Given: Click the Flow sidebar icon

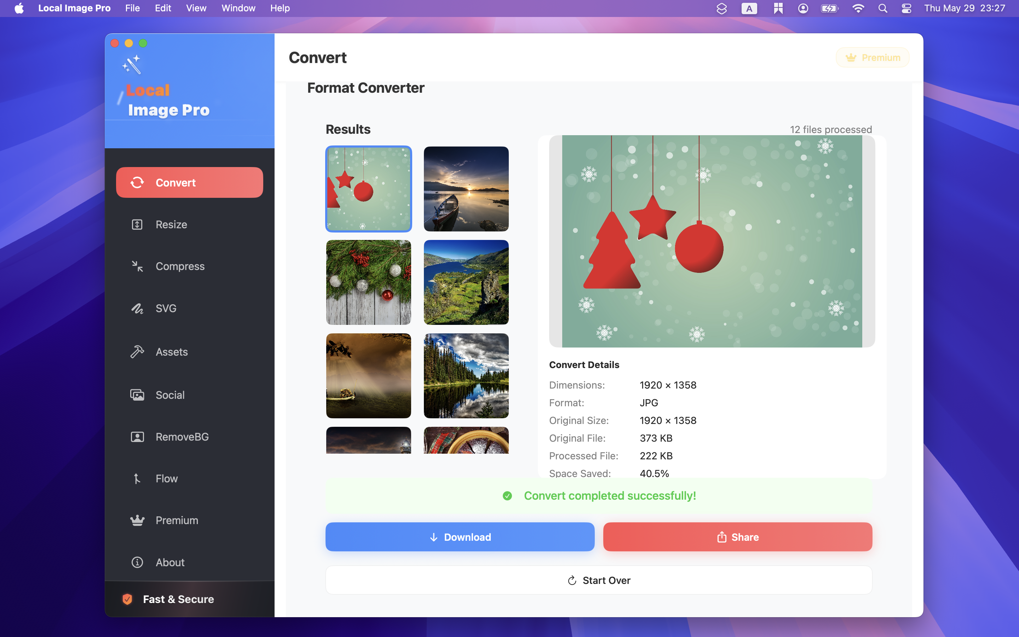Looking at the screenshot, I should tap(137, 478).
